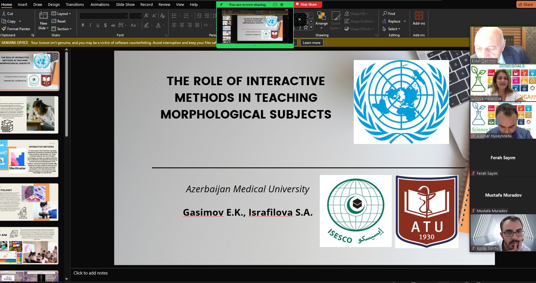Click the slide title text

(x=246, y=97)
